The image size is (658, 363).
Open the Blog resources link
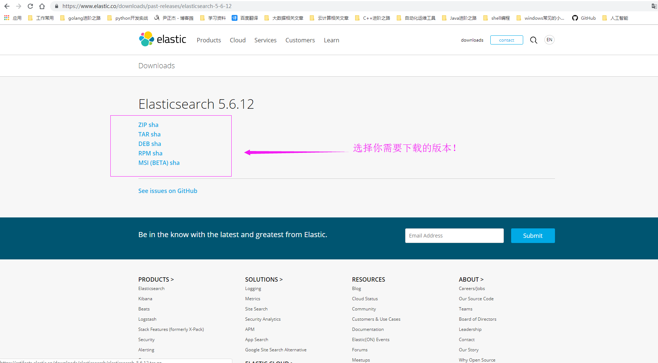356,289
